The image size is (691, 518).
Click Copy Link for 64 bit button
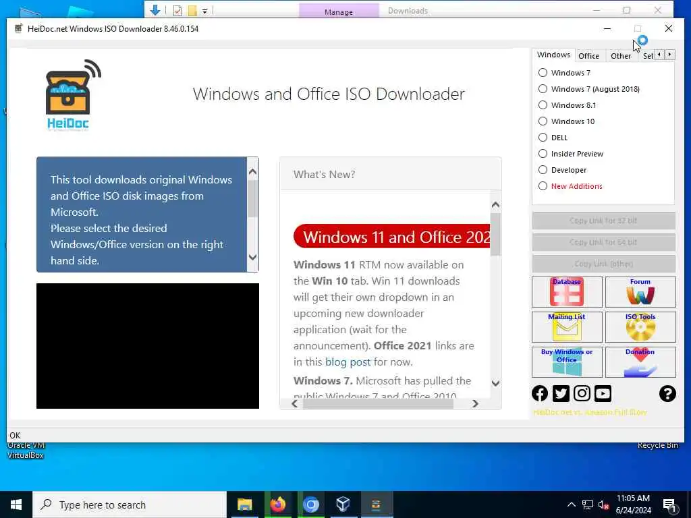point(603,242)
